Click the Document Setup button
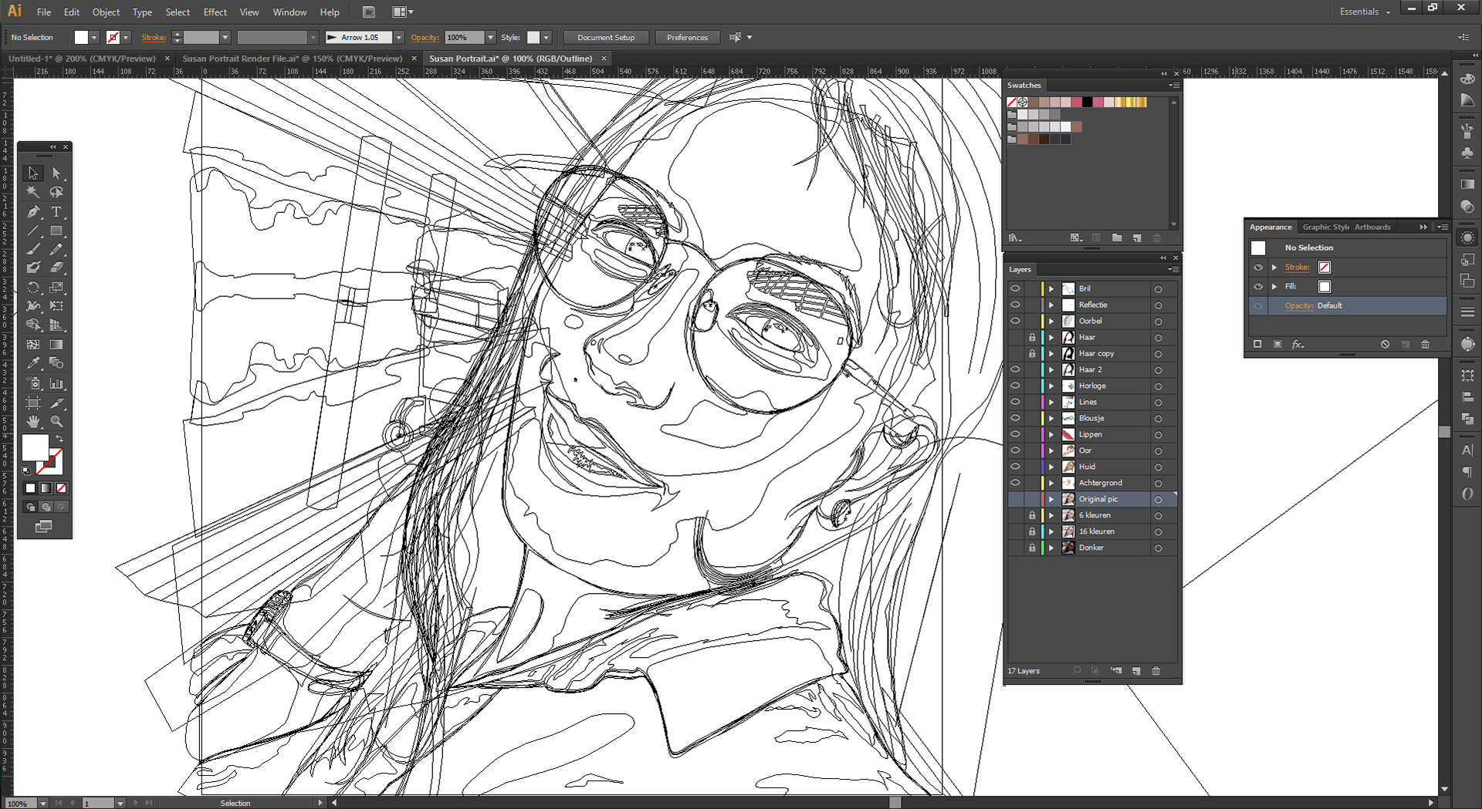Screen dimensions: 1482x809 point(605,37)
